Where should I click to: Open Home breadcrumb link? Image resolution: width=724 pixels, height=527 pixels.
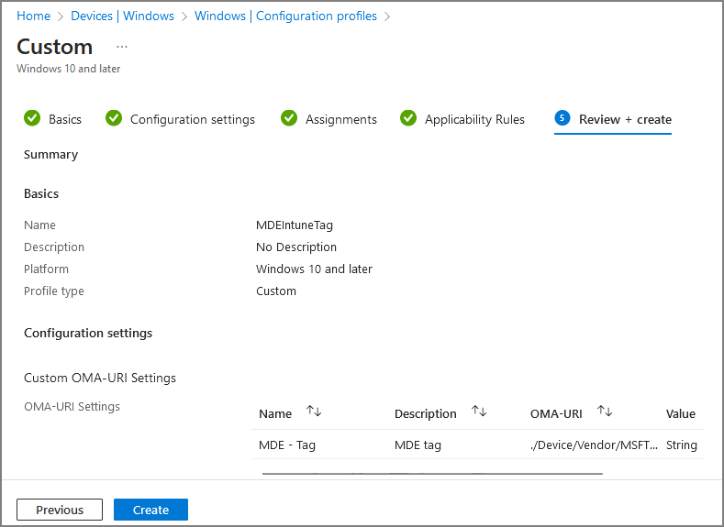tap(34, 16)
